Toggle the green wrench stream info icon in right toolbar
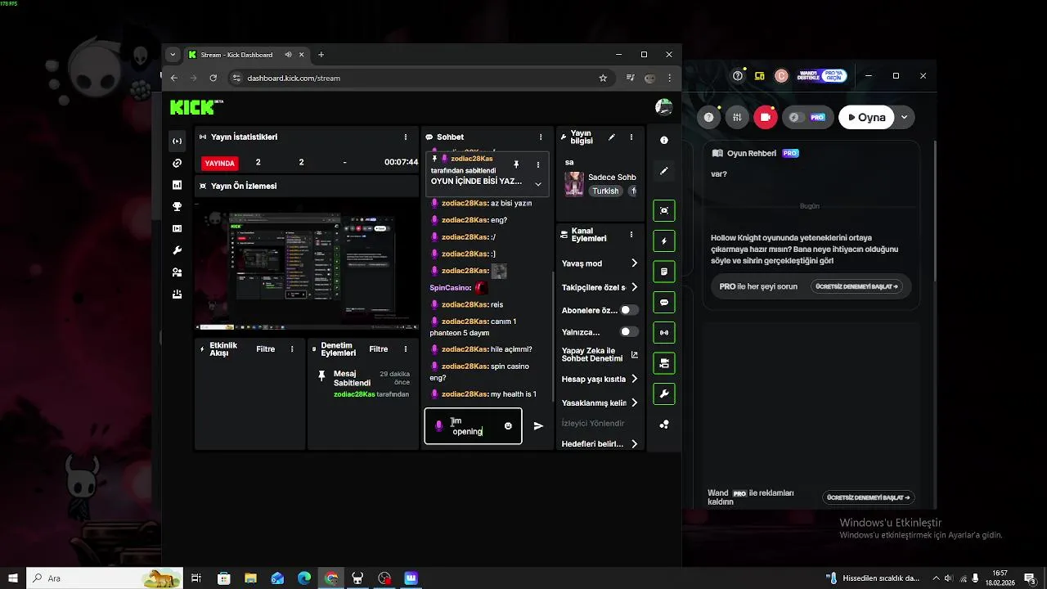 coord(664,393)
